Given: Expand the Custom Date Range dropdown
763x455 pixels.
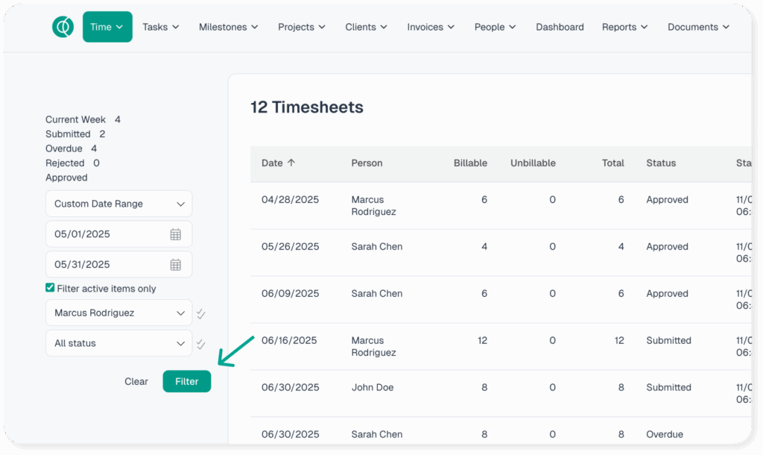Looking at the screenshot, I should pyautogui.click(x=118, y=204).
